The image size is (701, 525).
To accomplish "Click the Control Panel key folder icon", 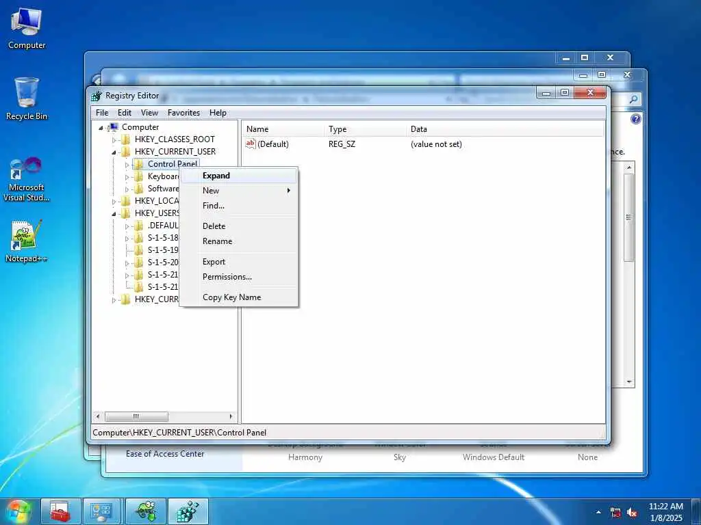I will pyautogui.click(x=138, y=164).
